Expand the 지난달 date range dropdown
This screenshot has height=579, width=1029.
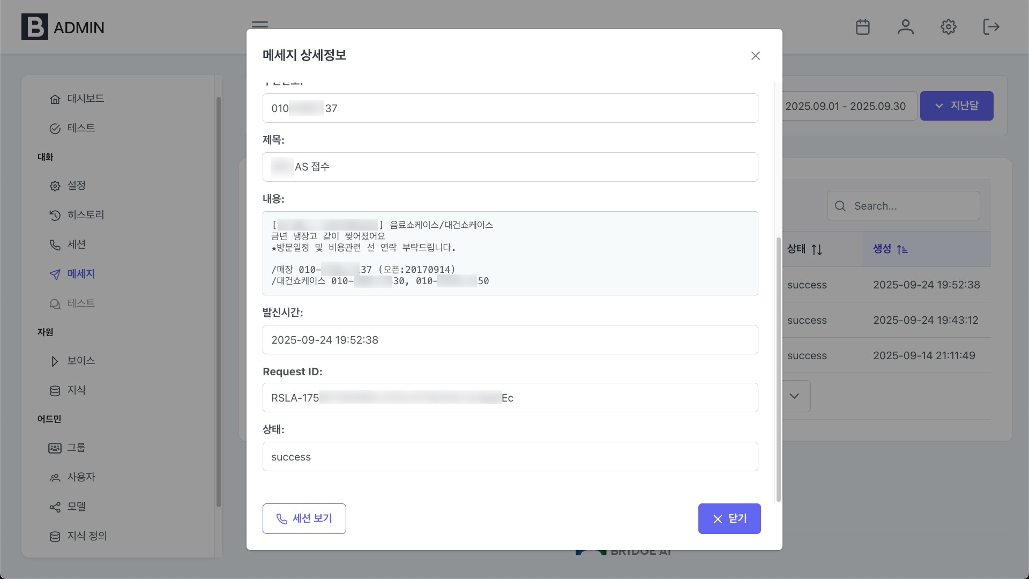click(956, 106)
